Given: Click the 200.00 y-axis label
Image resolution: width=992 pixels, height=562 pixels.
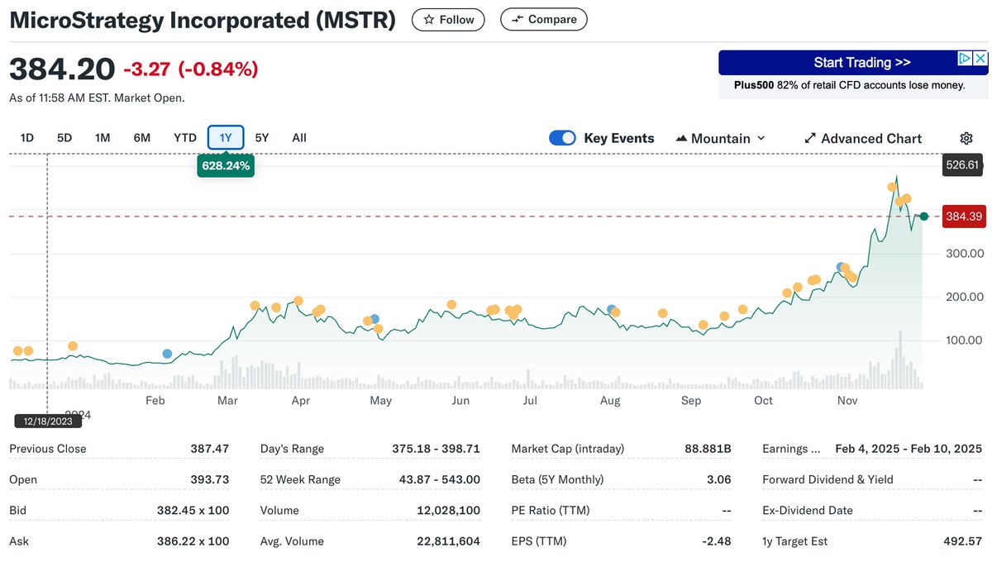Looking at the screenshot, I should pos(964,297).
